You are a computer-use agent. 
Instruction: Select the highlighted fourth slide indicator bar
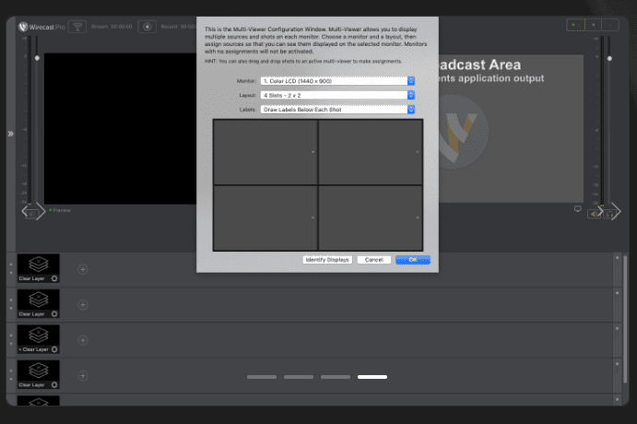372,377
